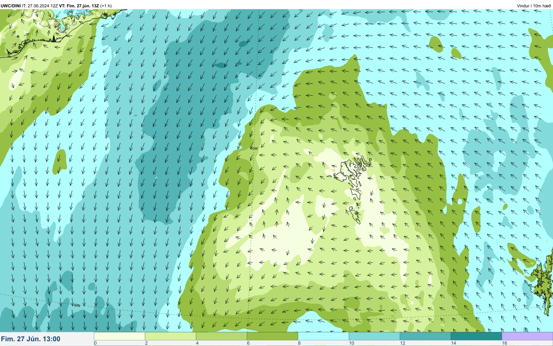Image resolution: width=553 pixels, height=346 pixels.
Task: Click the '10W' longitude label
Action: (x=254, y=148)
